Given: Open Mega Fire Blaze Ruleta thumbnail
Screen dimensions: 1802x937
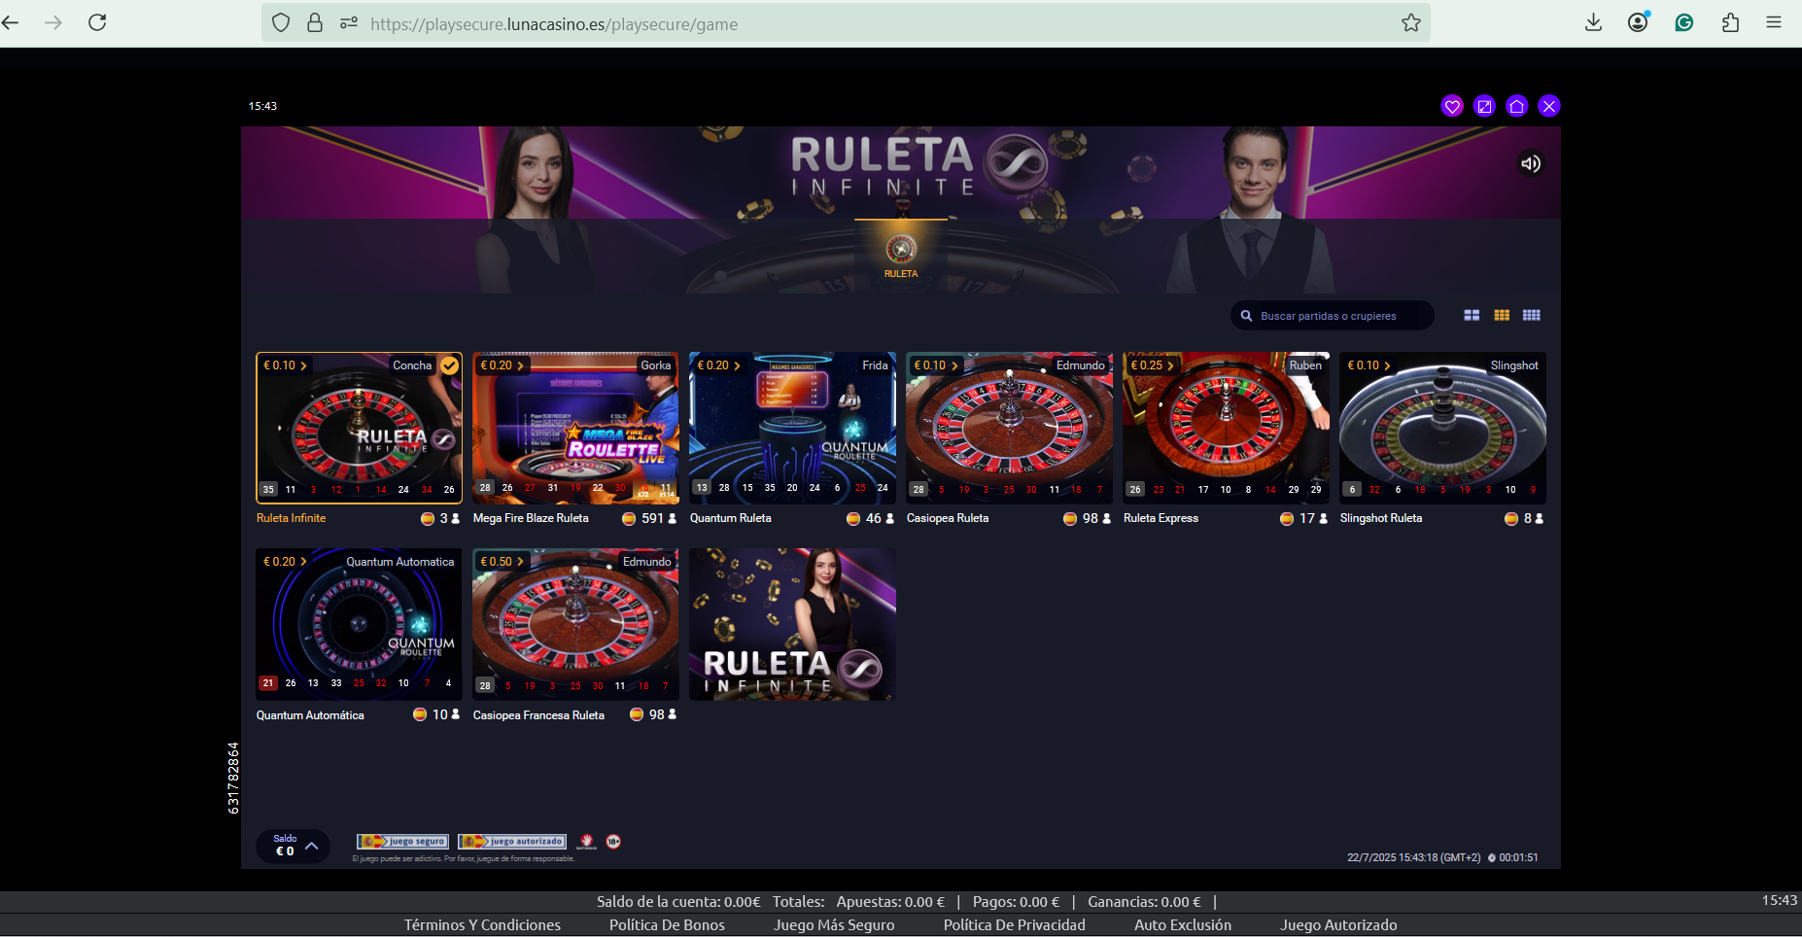Looking at the screenshot, I should (x=575, y=428).
